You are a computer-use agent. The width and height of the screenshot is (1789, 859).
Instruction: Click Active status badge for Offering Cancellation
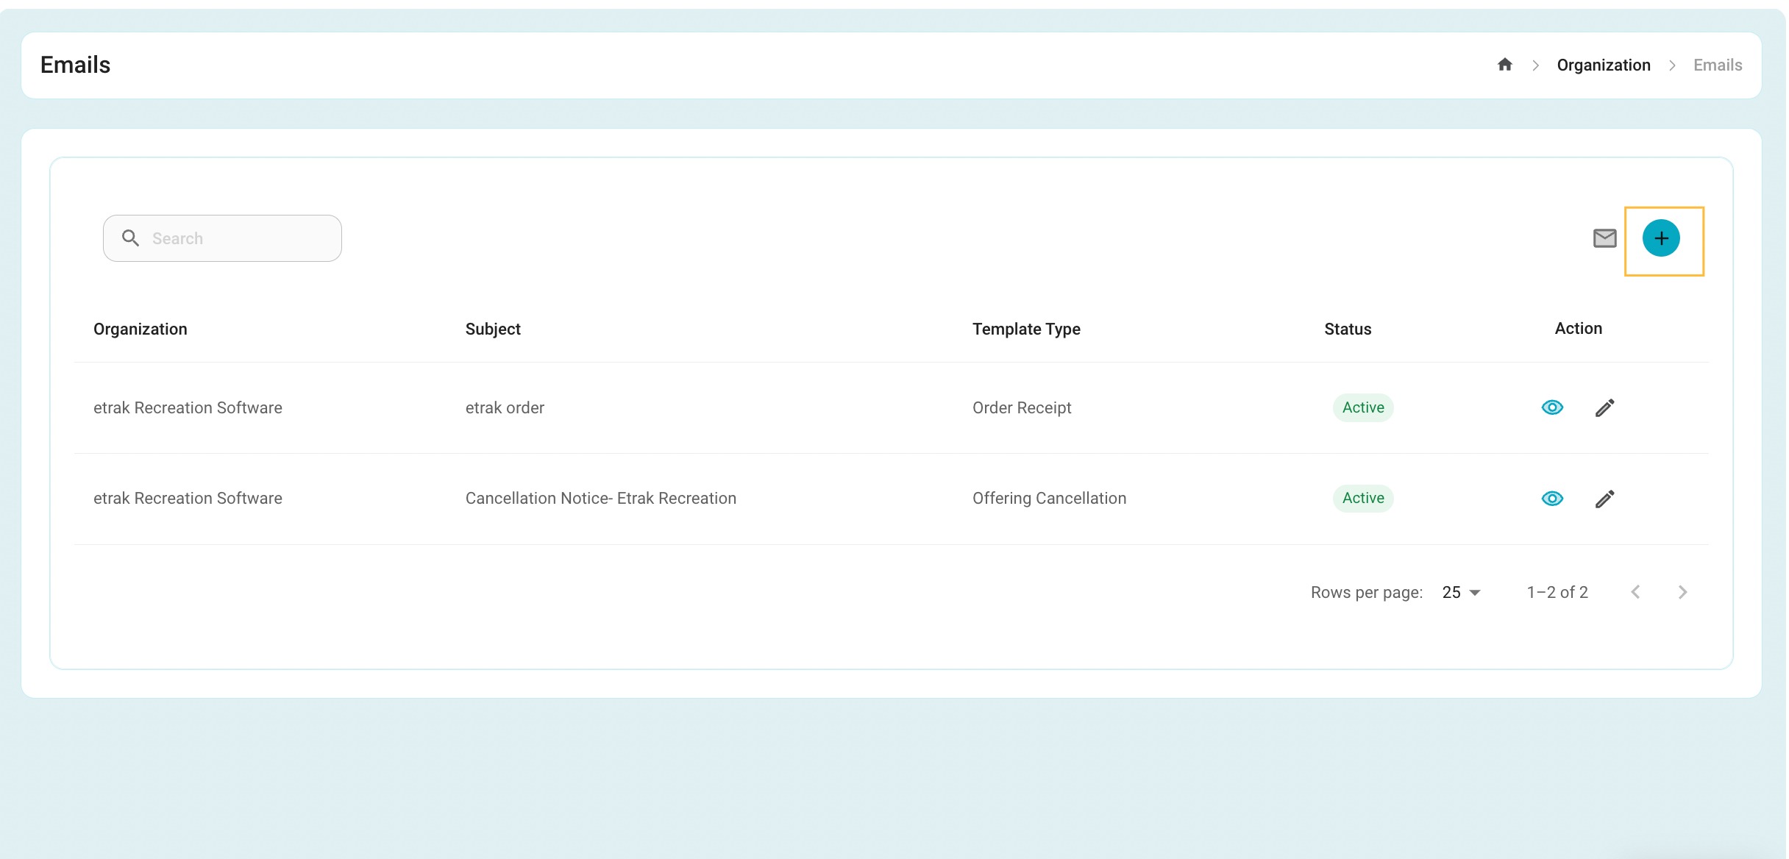pyautogui.click(x=1363, y=499)
